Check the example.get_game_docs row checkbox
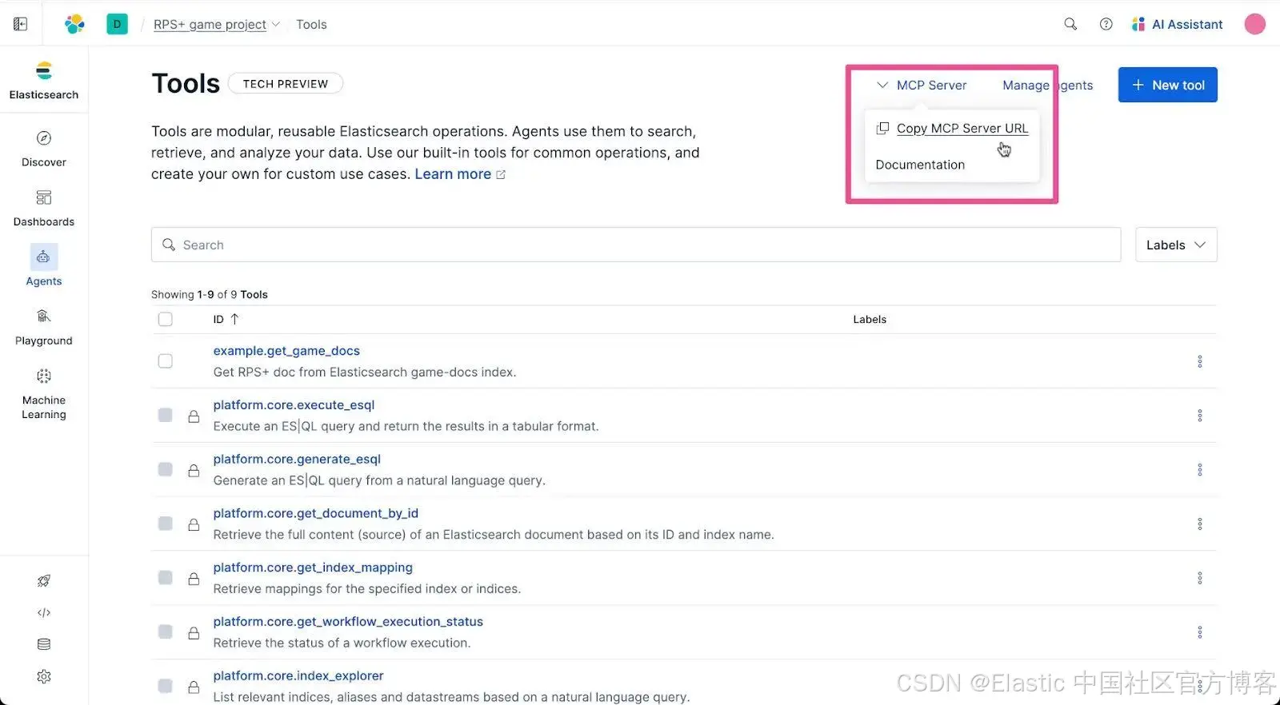The width and height of the screenshot is (1280, 705). tap(166, 361)
